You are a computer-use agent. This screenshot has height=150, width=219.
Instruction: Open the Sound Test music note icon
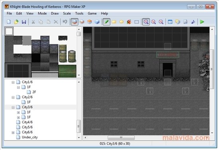[193, 22]
